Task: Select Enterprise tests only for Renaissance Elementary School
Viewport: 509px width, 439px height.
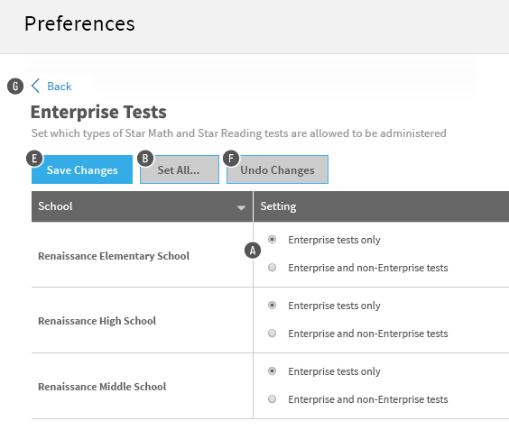Action: pos(272,240)
